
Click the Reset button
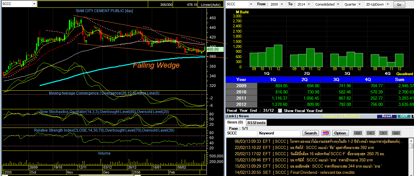point(387,116)
